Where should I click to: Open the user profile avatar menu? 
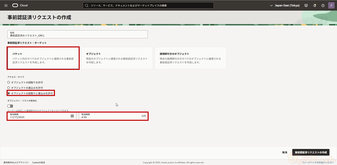[x=331, y=5]
